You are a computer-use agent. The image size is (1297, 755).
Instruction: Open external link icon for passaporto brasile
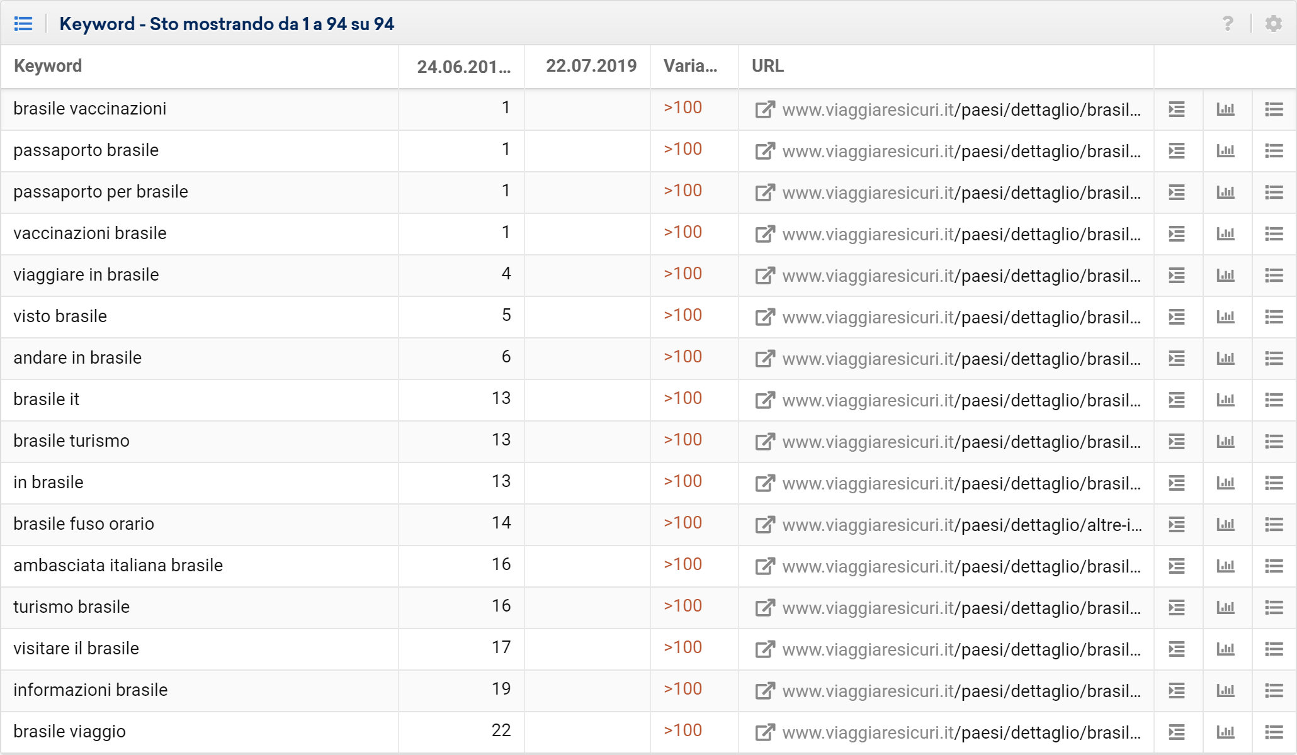(765, 151)
